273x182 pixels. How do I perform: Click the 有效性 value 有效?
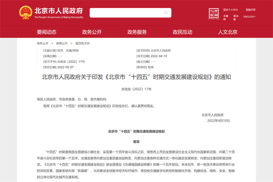151,67
